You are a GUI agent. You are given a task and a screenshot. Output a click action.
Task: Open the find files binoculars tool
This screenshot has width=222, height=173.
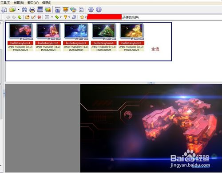tap(24, 10)
